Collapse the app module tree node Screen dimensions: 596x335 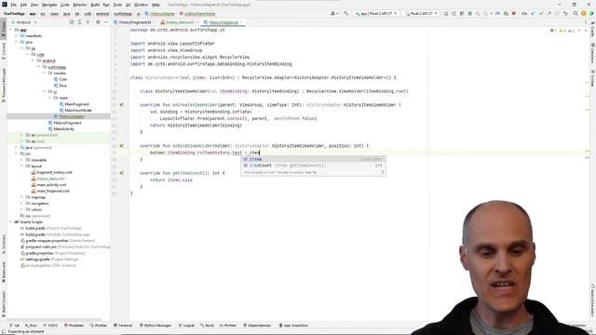pos(11,30)
